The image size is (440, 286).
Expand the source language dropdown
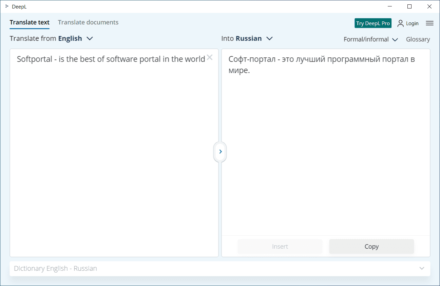click(x=90, y=38)
